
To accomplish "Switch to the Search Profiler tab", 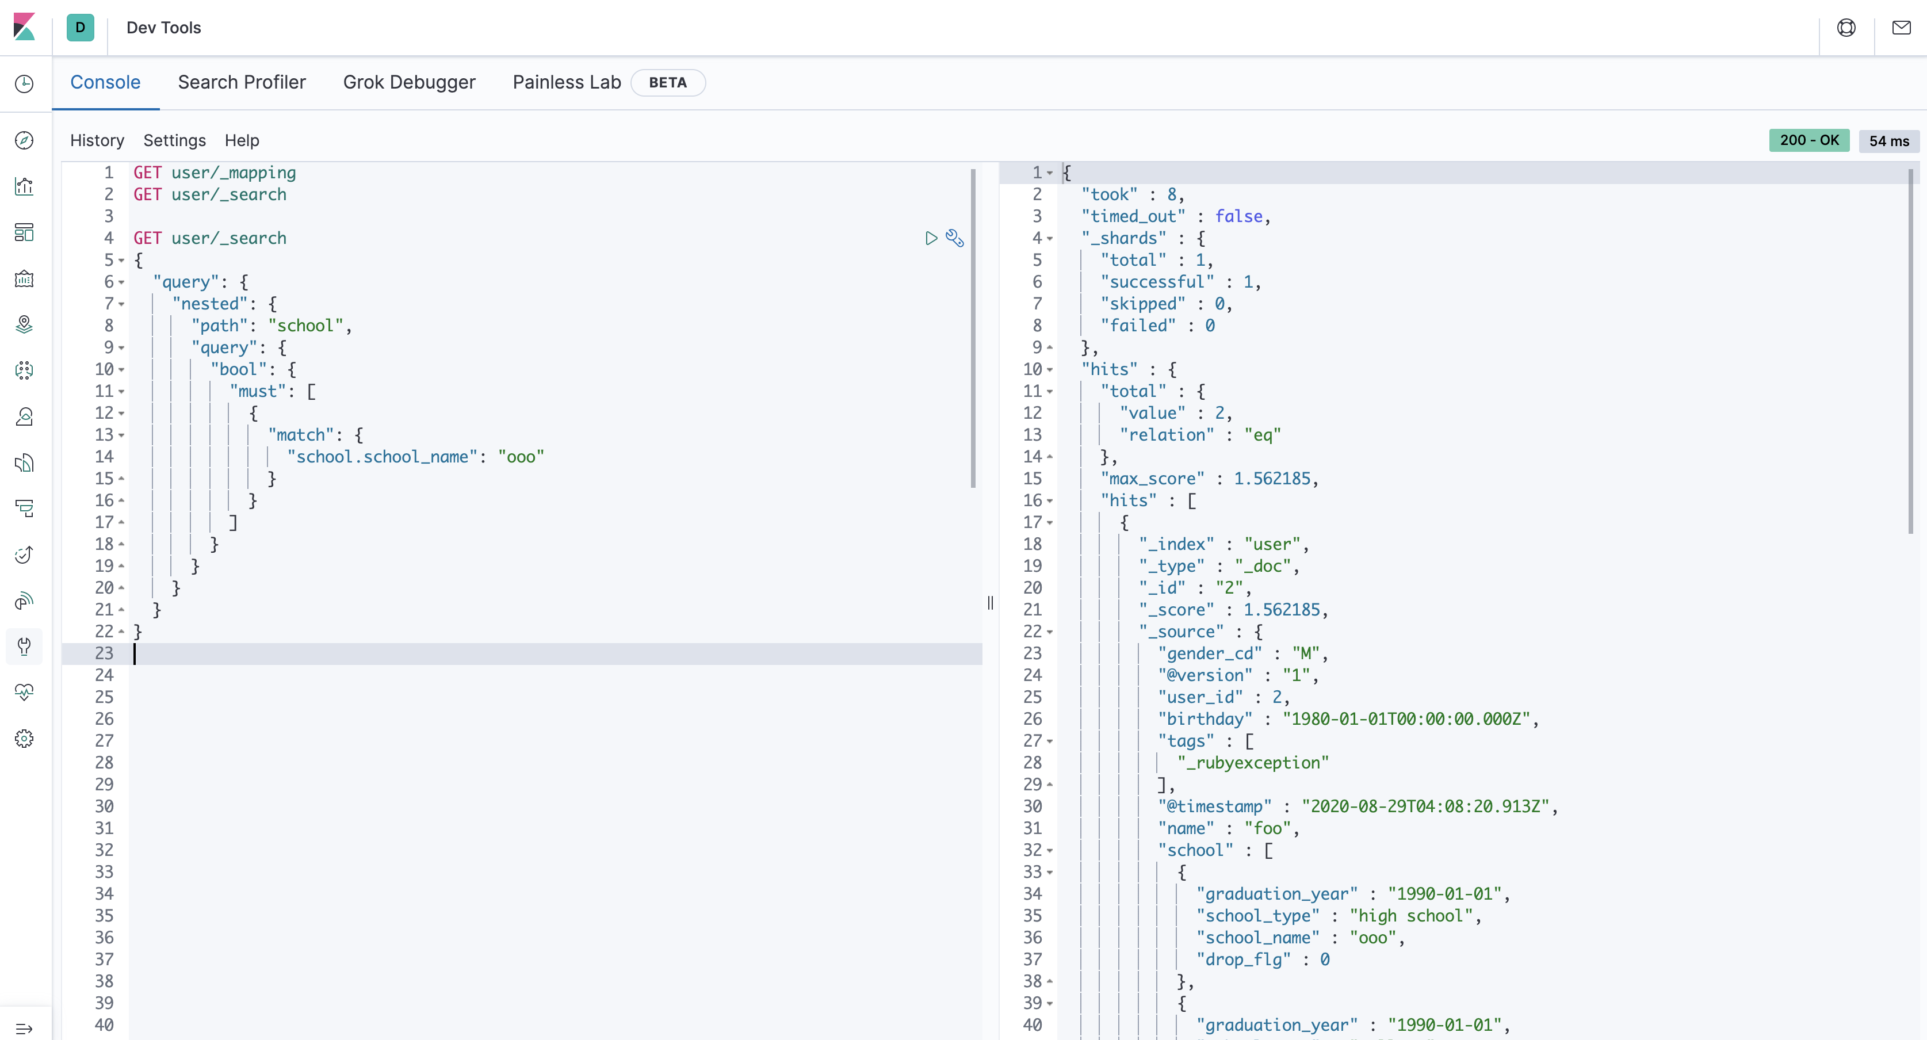I will (242, 82).
